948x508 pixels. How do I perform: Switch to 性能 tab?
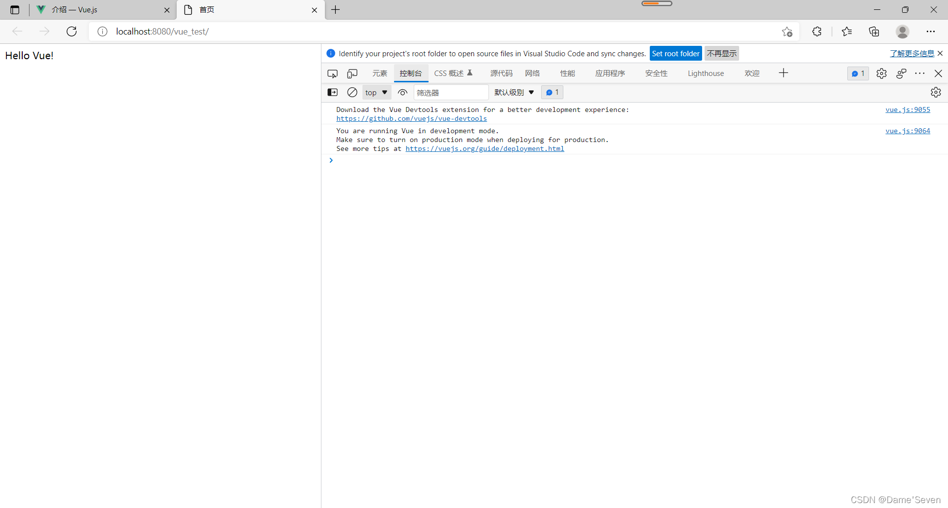(x=567, y=73)
